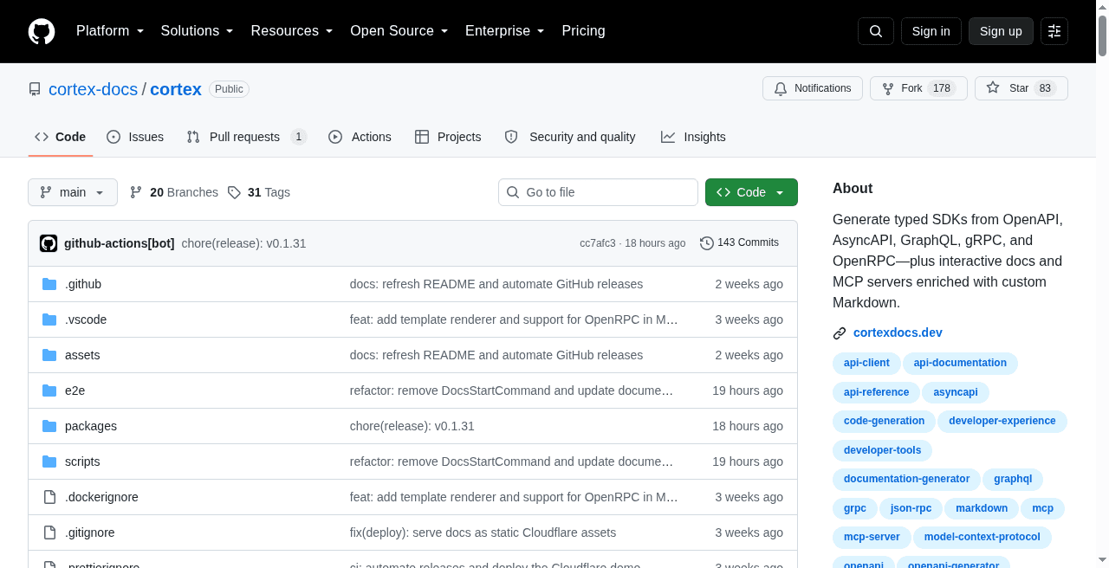Click the scripts folder icon

click(49, 461)
